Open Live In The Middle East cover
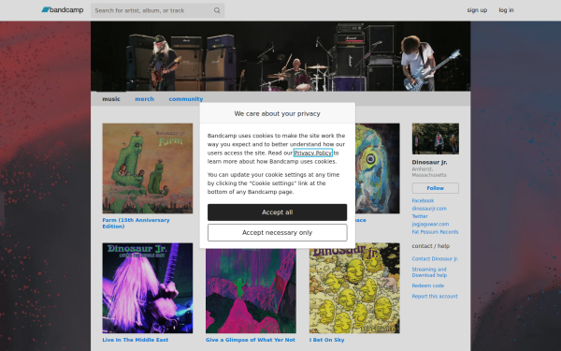561x351 pixels. [x=148, y=288]
